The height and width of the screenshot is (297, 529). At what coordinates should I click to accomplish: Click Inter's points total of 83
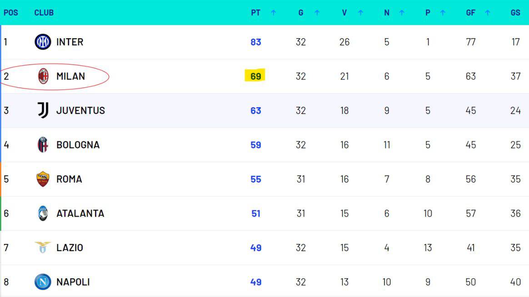pos(256,42)
